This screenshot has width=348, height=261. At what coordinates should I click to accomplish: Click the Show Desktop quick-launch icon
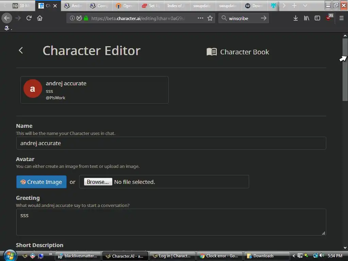(41, 256)
